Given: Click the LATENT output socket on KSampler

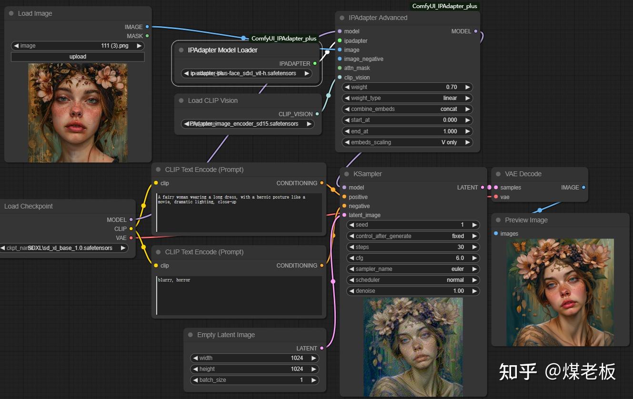Looking at the screenshot, I should (482, 187).
